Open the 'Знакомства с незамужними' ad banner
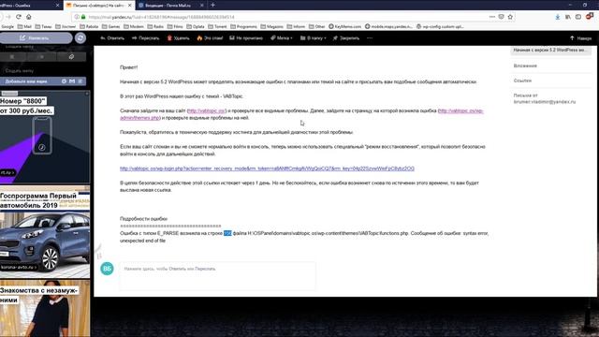The height and width of the screenshot is (337, 599). 45,309
